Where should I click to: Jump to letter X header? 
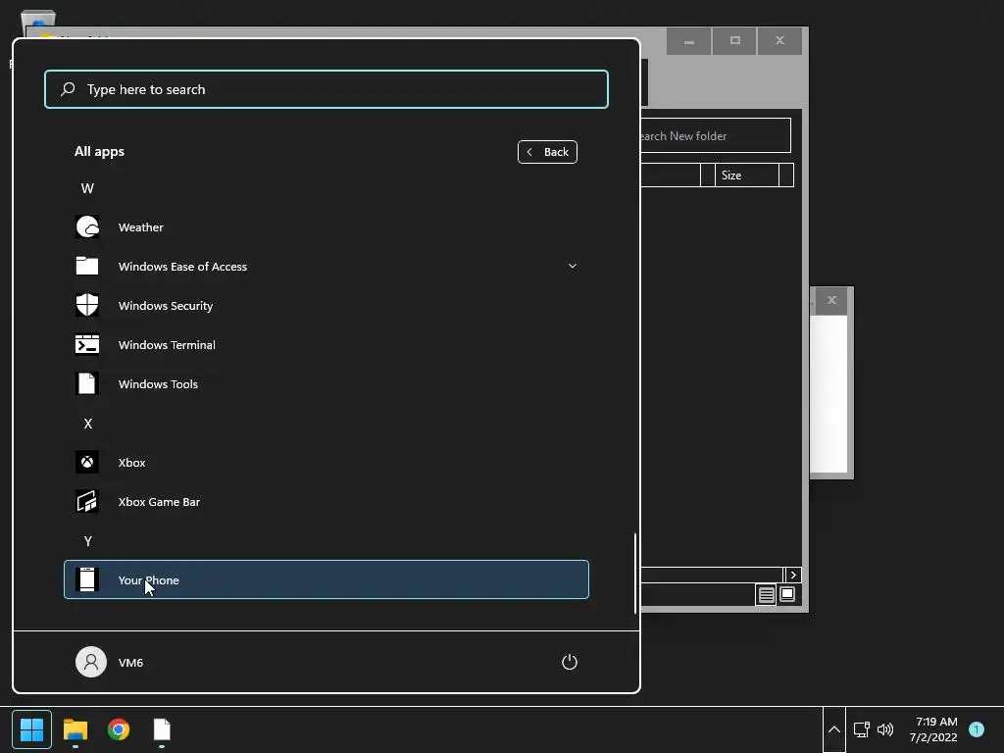point(87,424)
